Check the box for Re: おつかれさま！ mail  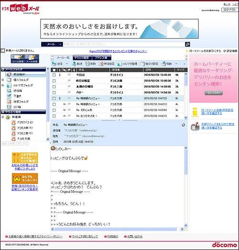[x=54, y=116]
